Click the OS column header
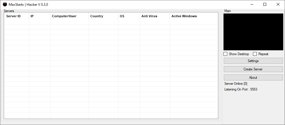Screen dimensions: 285x125 (122, 16)
